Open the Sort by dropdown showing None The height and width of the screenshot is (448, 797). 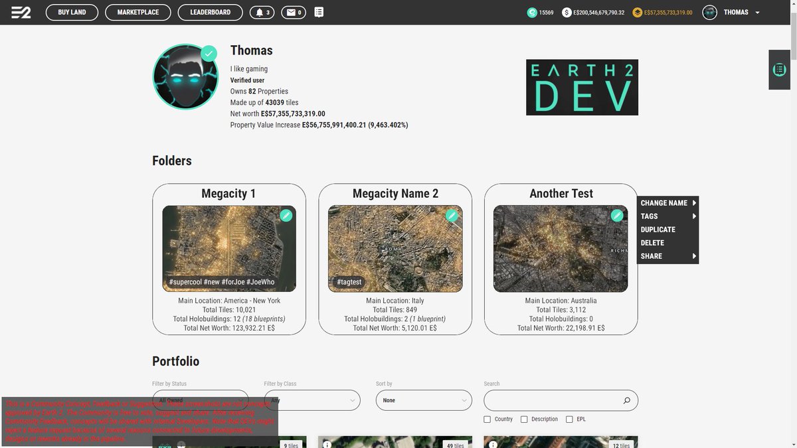(x=424, y=400)
